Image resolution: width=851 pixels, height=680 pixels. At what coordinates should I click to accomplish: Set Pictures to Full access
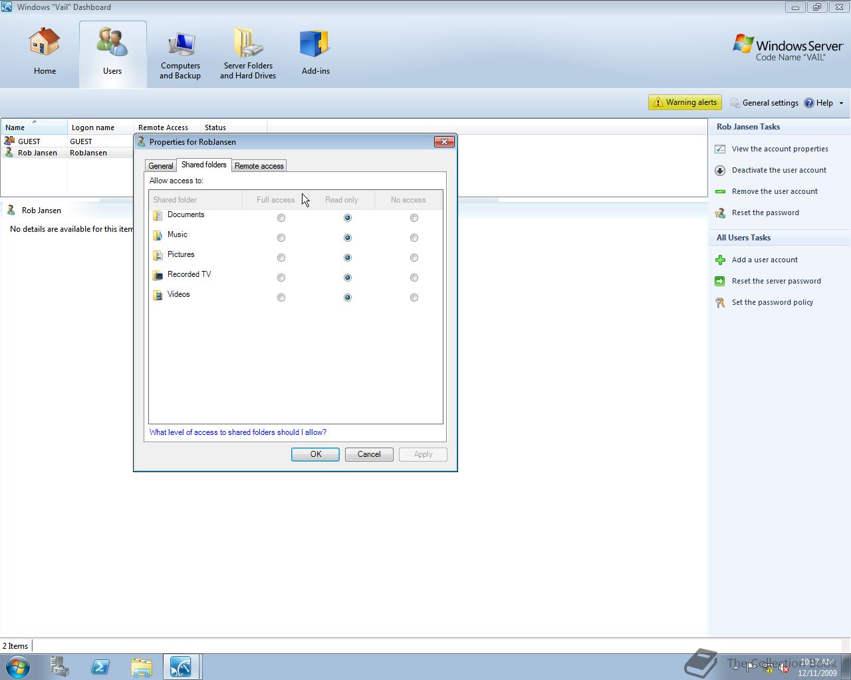coord(281,258)
